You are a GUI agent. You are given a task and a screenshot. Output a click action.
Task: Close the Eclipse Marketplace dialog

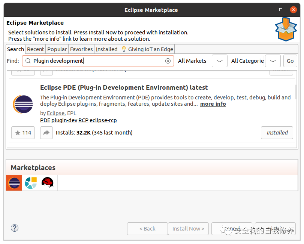click(294, 10)
